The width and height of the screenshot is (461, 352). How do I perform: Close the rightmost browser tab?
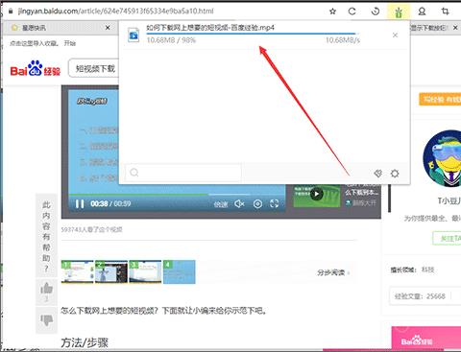(x=455, y=28)
